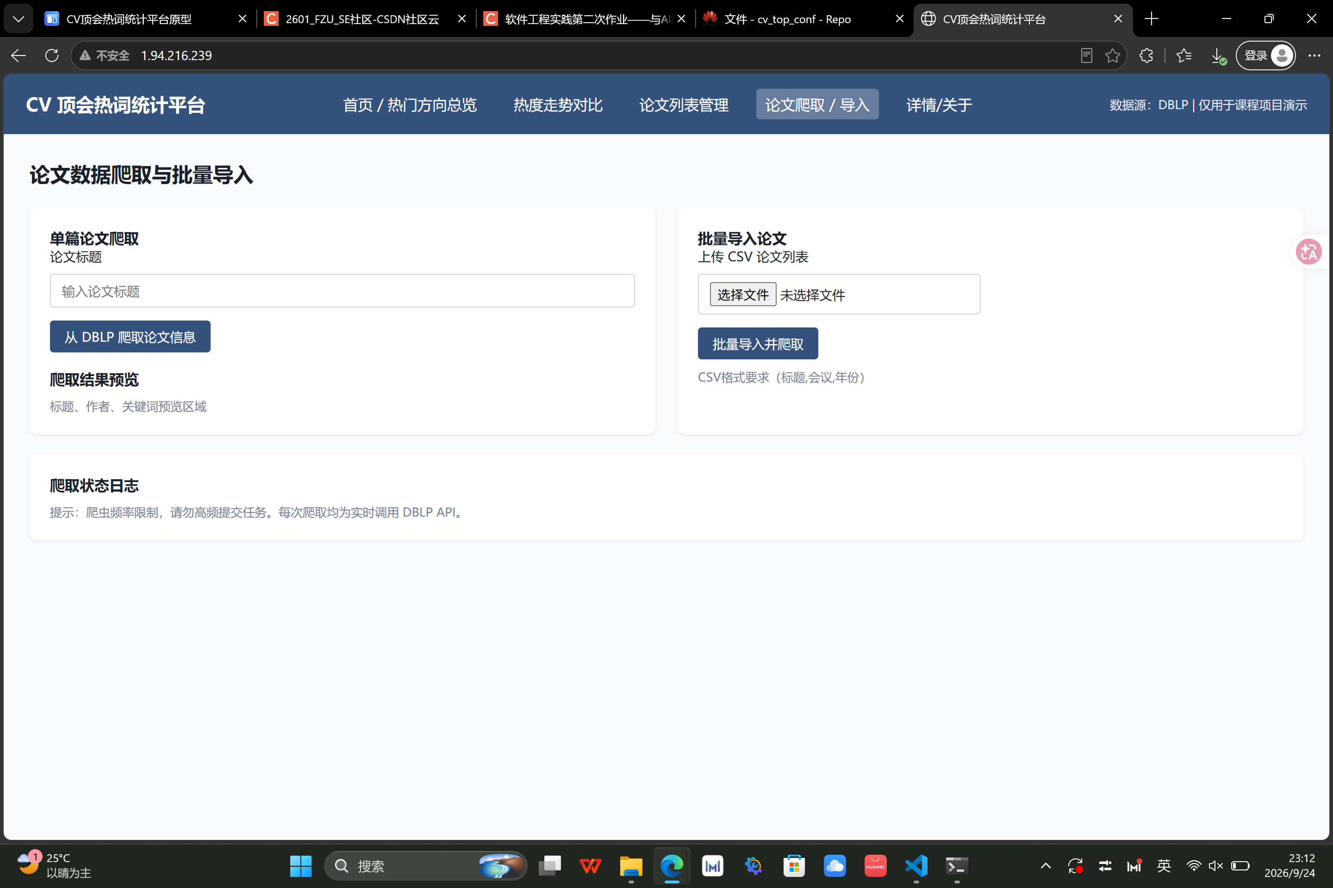Open browser extensions puzzle icon
The width and height of the screenshot is (1333, 888).
[1146, 55]
